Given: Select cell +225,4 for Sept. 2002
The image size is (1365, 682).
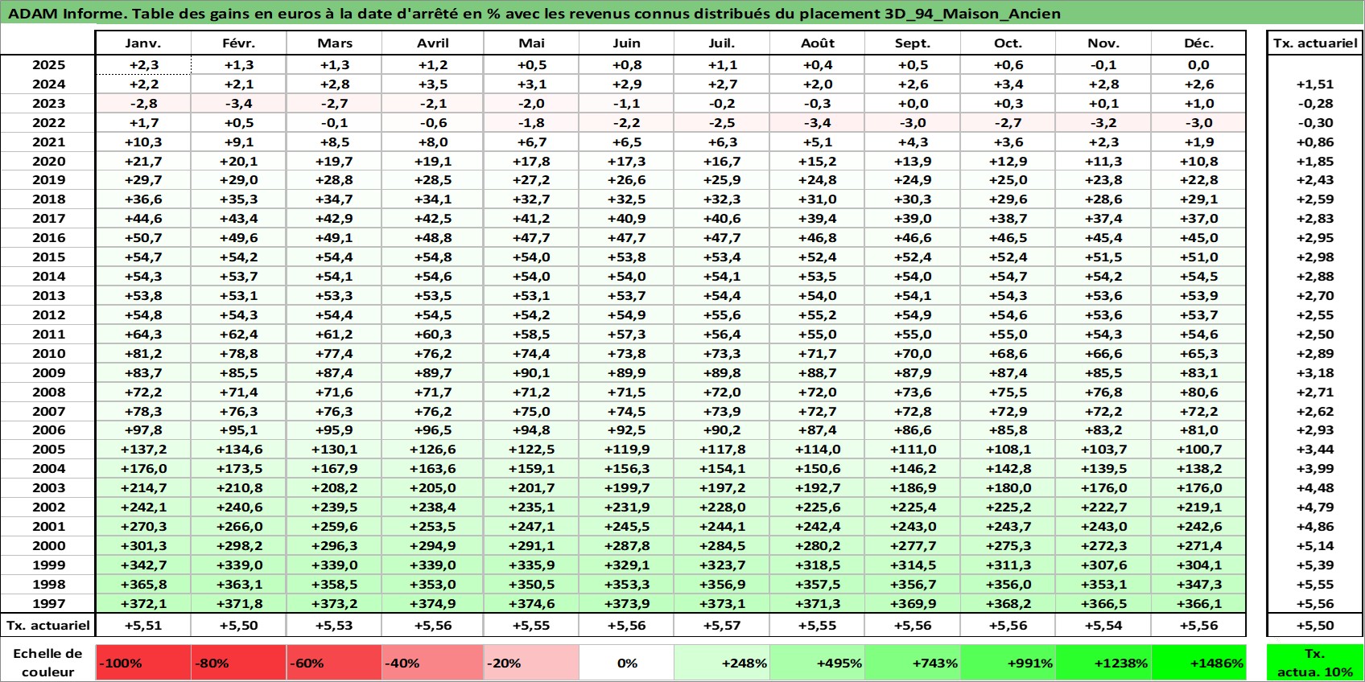Looking at the screenshot, I should (913, 507).
